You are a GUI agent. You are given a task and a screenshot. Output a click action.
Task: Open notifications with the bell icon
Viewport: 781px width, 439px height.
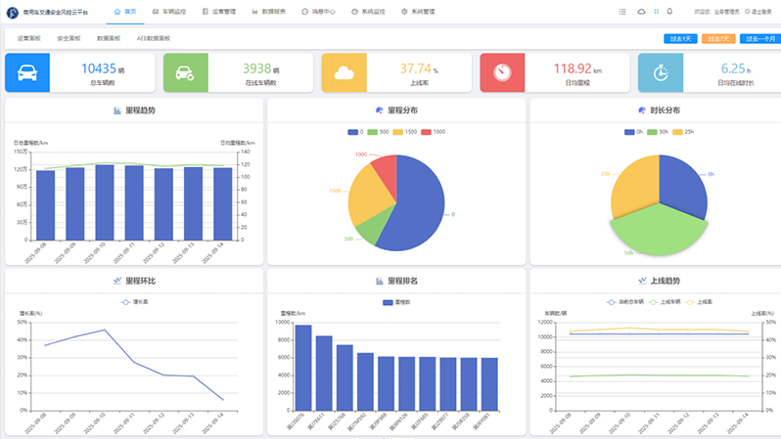tap(669, 12)
